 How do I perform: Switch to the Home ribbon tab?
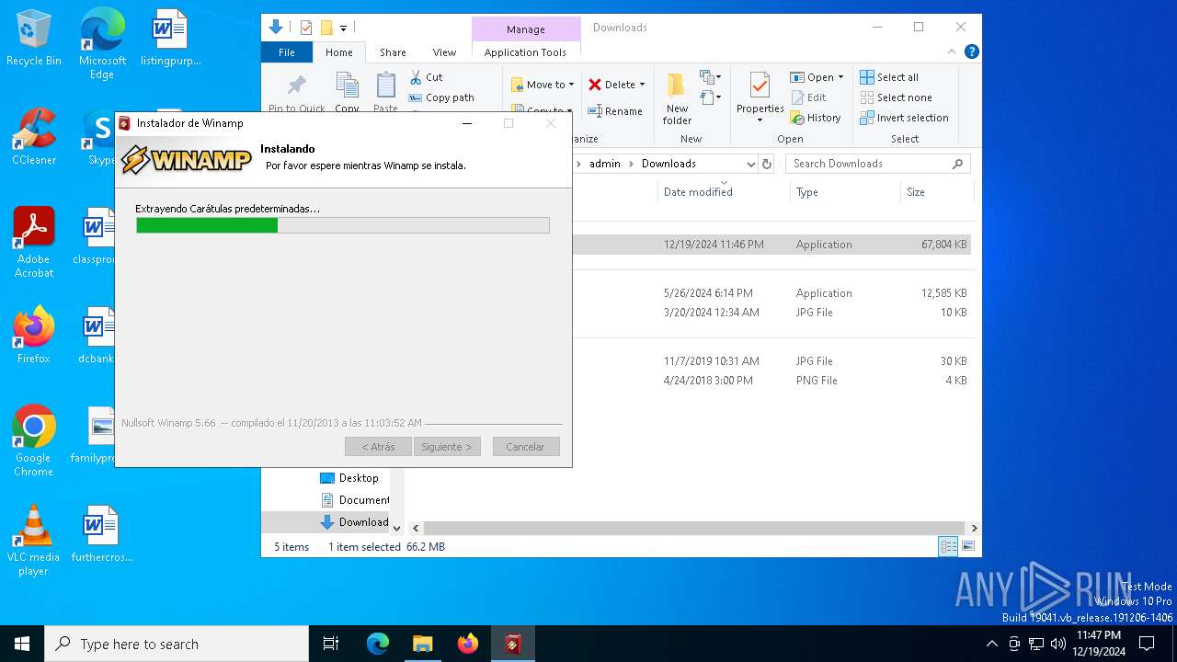pyautogui.click(x=339, y=52)
